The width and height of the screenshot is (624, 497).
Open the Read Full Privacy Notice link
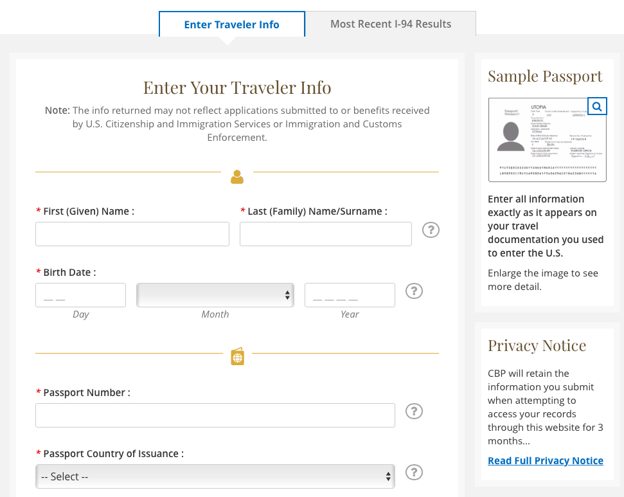point(545,460)
